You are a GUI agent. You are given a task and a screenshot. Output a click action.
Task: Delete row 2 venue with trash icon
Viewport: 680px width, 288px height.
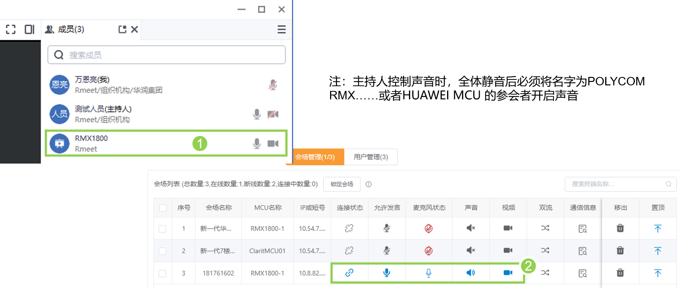620,251
